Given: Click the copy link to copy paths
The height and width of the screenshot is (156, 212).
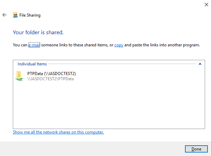Looking at the screenshot, I should coord(119,45).
